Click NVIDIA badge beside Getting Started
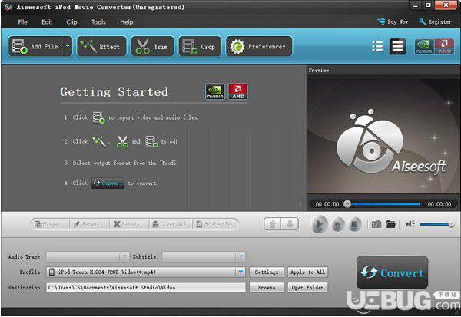The height and width of the screenshot is (317, 461). click(215, 91)
